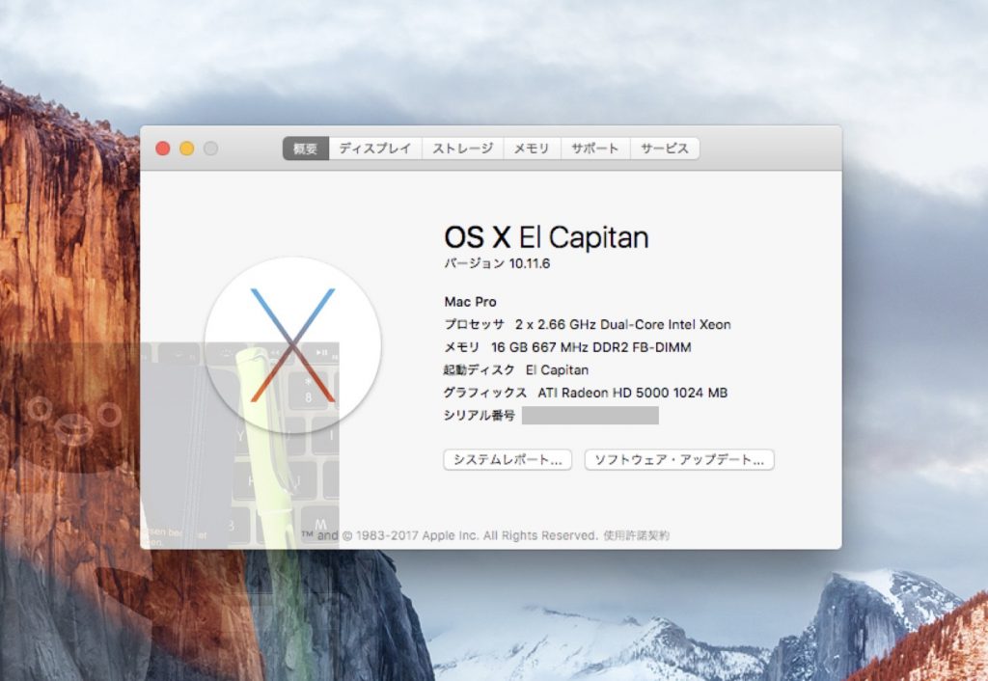
Task: Select the メモリ tab
Action: (x=532, y=149)
